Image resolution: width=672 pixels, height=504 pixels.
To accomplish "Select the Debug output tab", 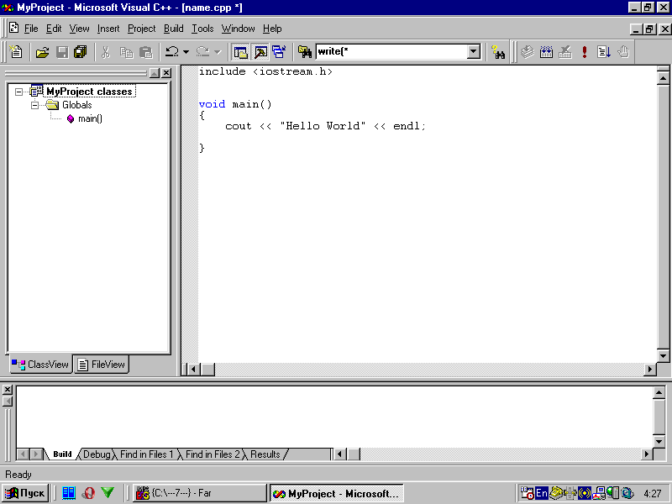I will [97, 454].
